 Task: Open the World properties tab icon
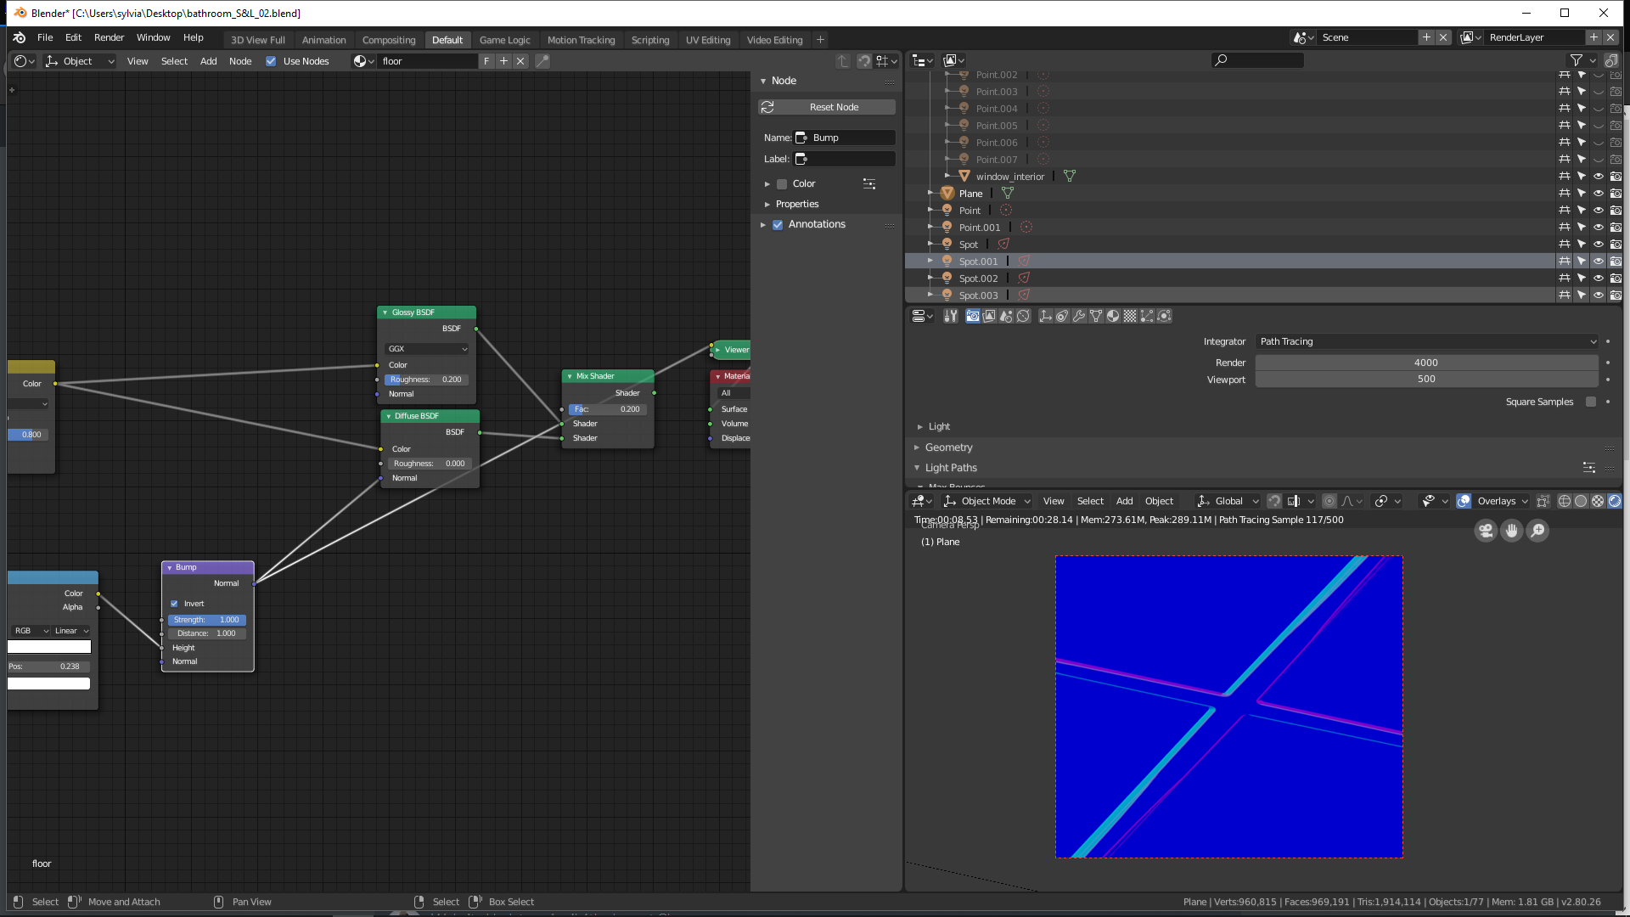point(1024,316)
